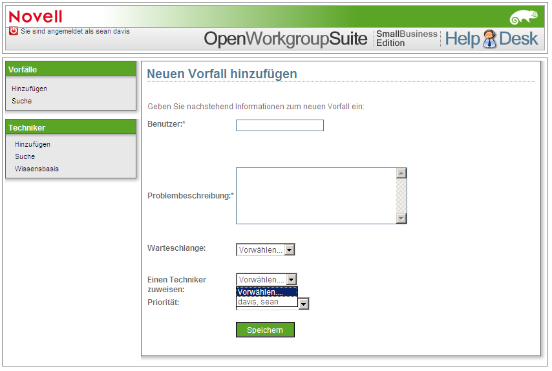Click the 'Neuen Vorfall hinzufügen' heading

point(222,74)
